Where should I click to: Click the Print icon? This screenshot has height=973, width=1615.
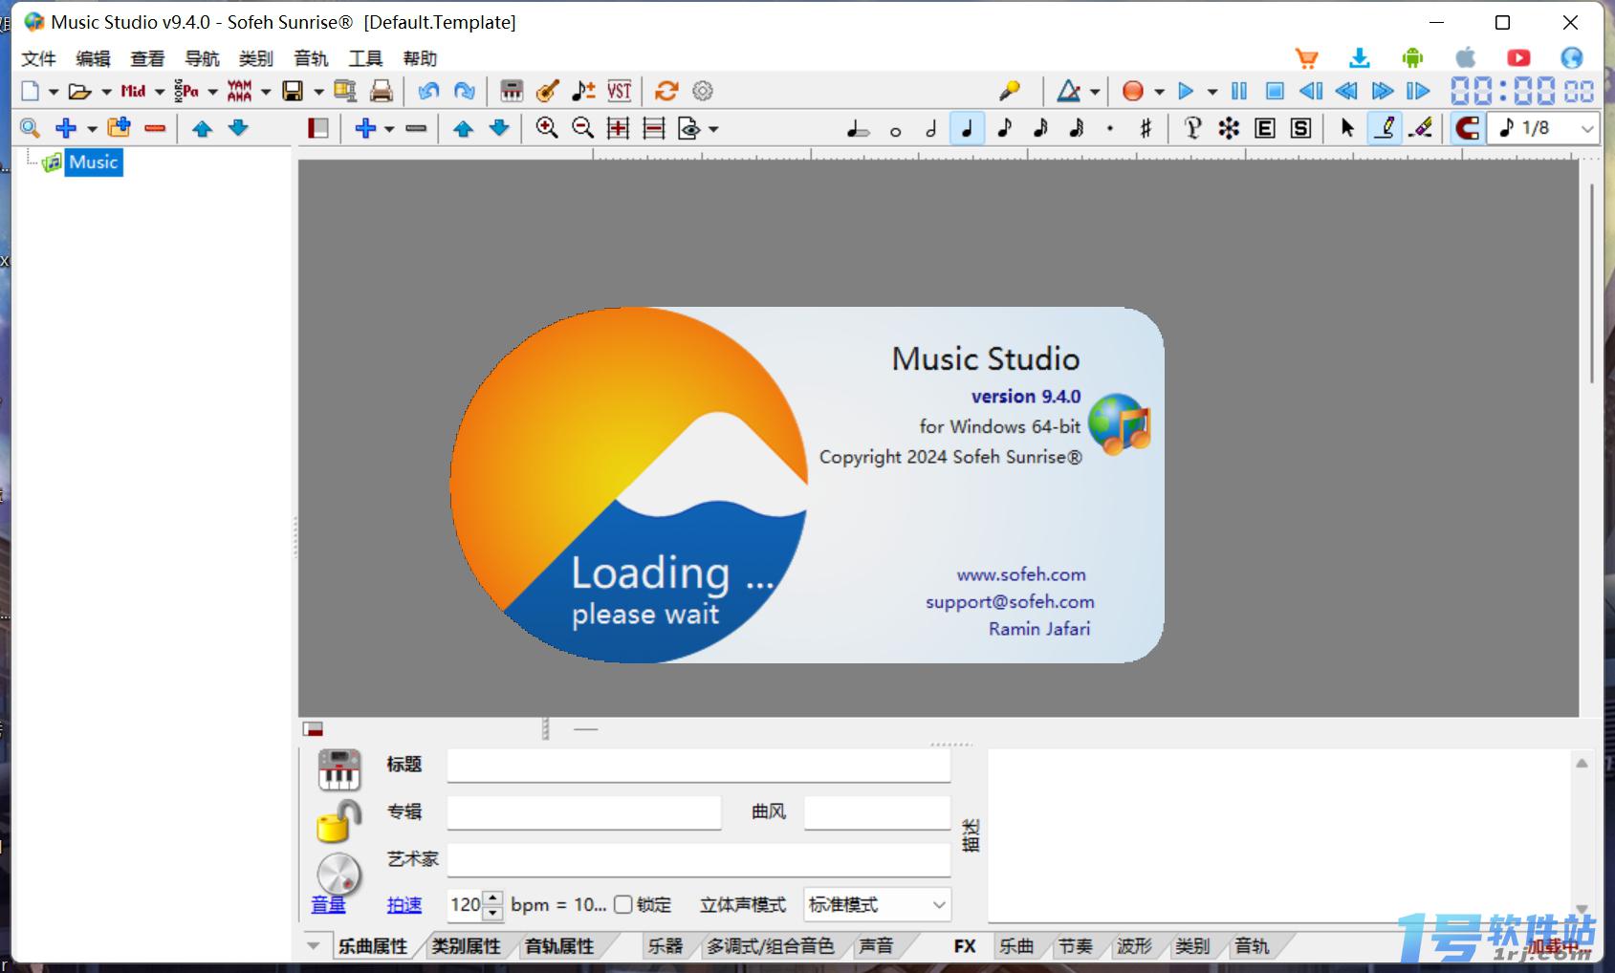(382, 91)
